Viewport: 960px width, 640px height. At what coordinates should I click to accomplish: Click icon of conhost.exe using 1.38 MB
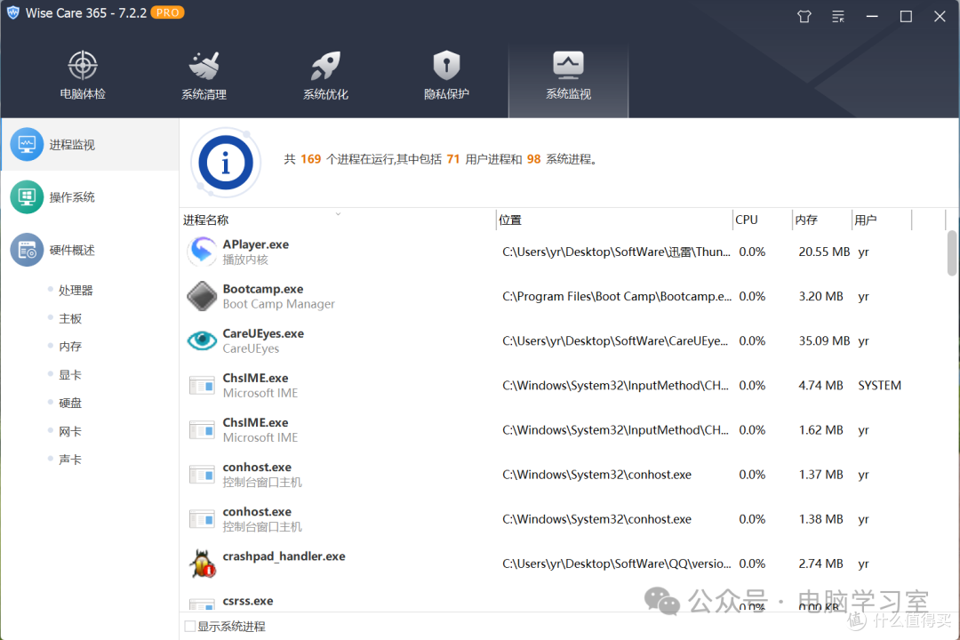click(202, 519)
